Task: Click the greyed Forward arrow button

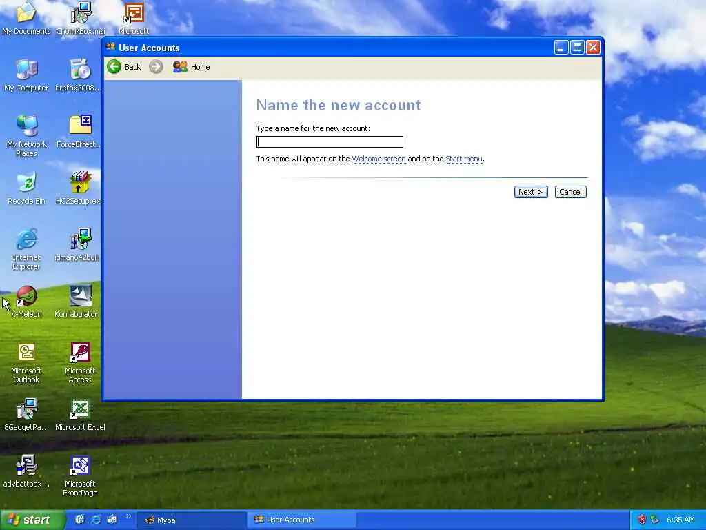Action: pos(156,67)
